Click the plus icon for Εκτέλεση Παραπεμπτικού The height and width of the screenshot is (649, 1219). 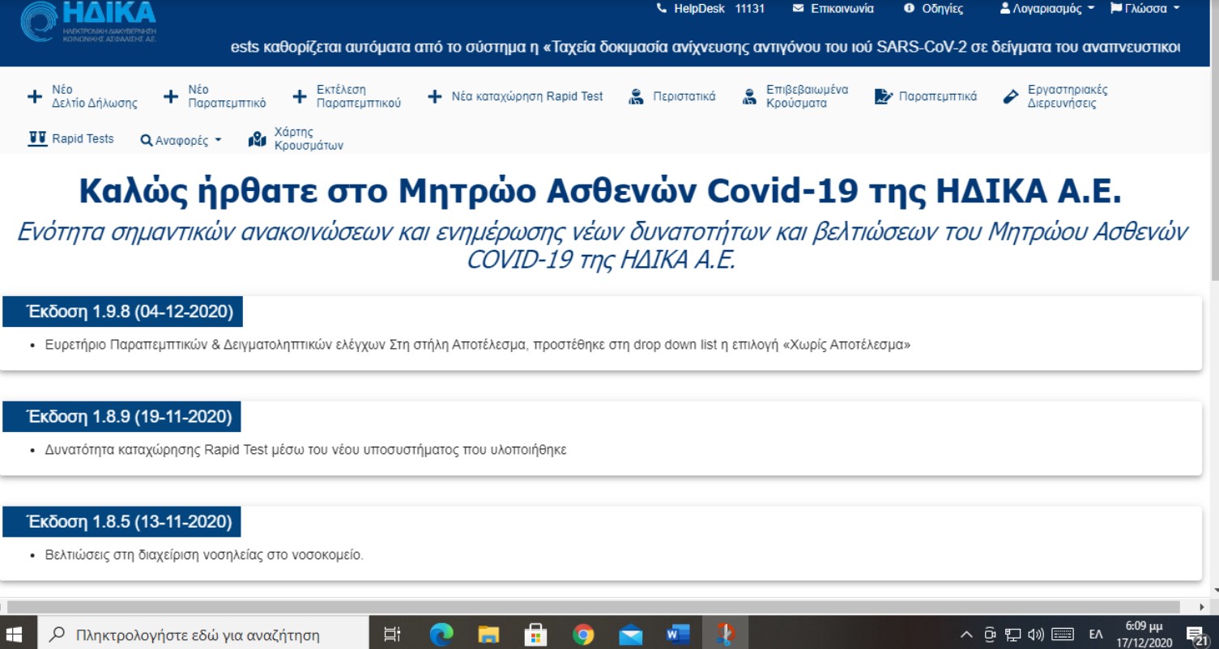300,96
